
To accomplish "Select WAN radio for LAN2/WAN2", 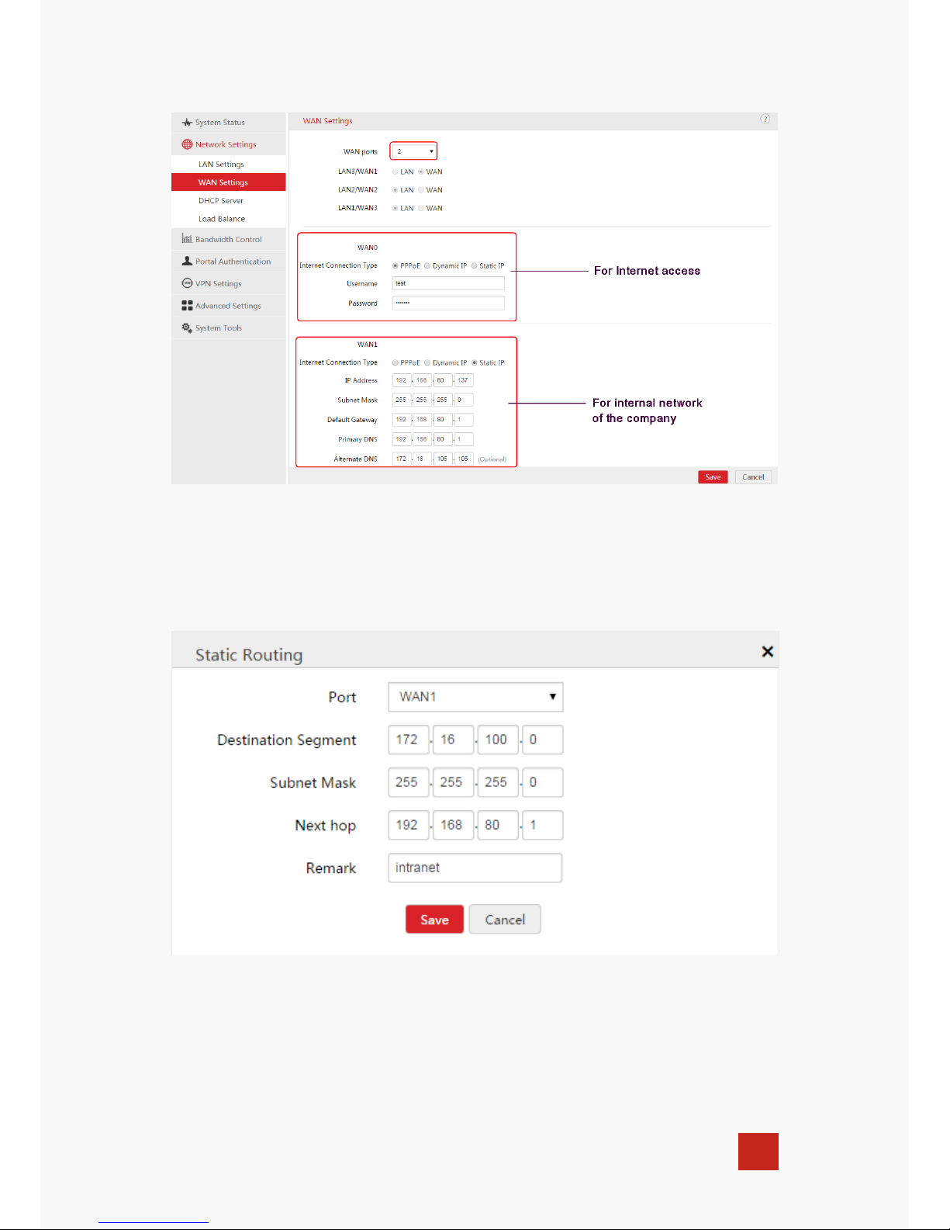I will (421, 190).
